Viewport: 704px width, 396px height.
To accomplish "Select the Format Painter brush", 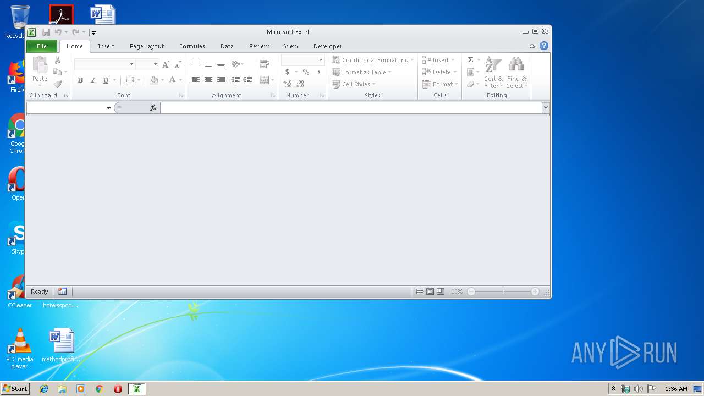I will coord(58,84).
